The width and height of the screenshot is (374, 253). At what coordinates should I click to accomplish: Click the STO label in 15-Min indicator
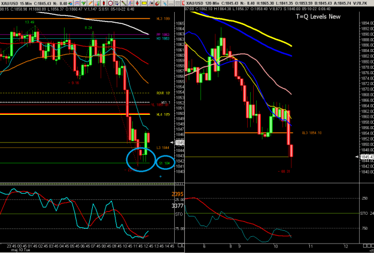(179, 214)
